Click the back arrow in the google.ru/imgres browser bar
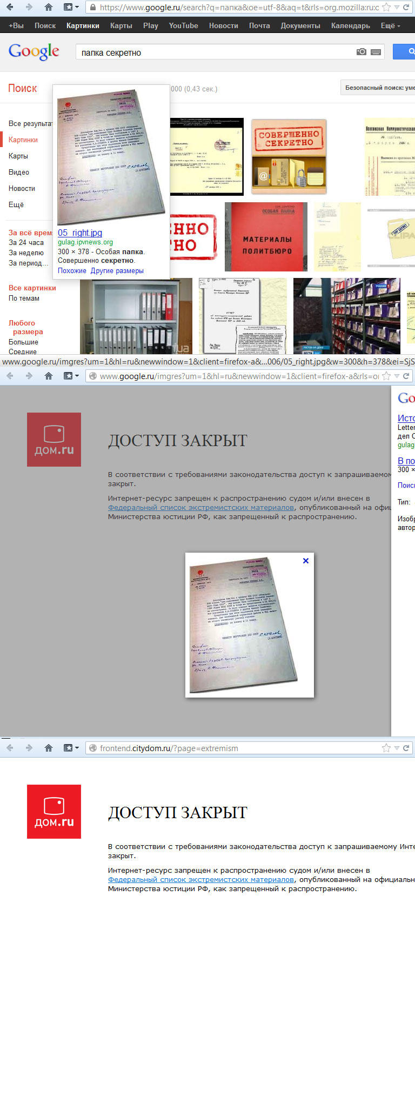415x1108 pixels. [x=10, y=376]
